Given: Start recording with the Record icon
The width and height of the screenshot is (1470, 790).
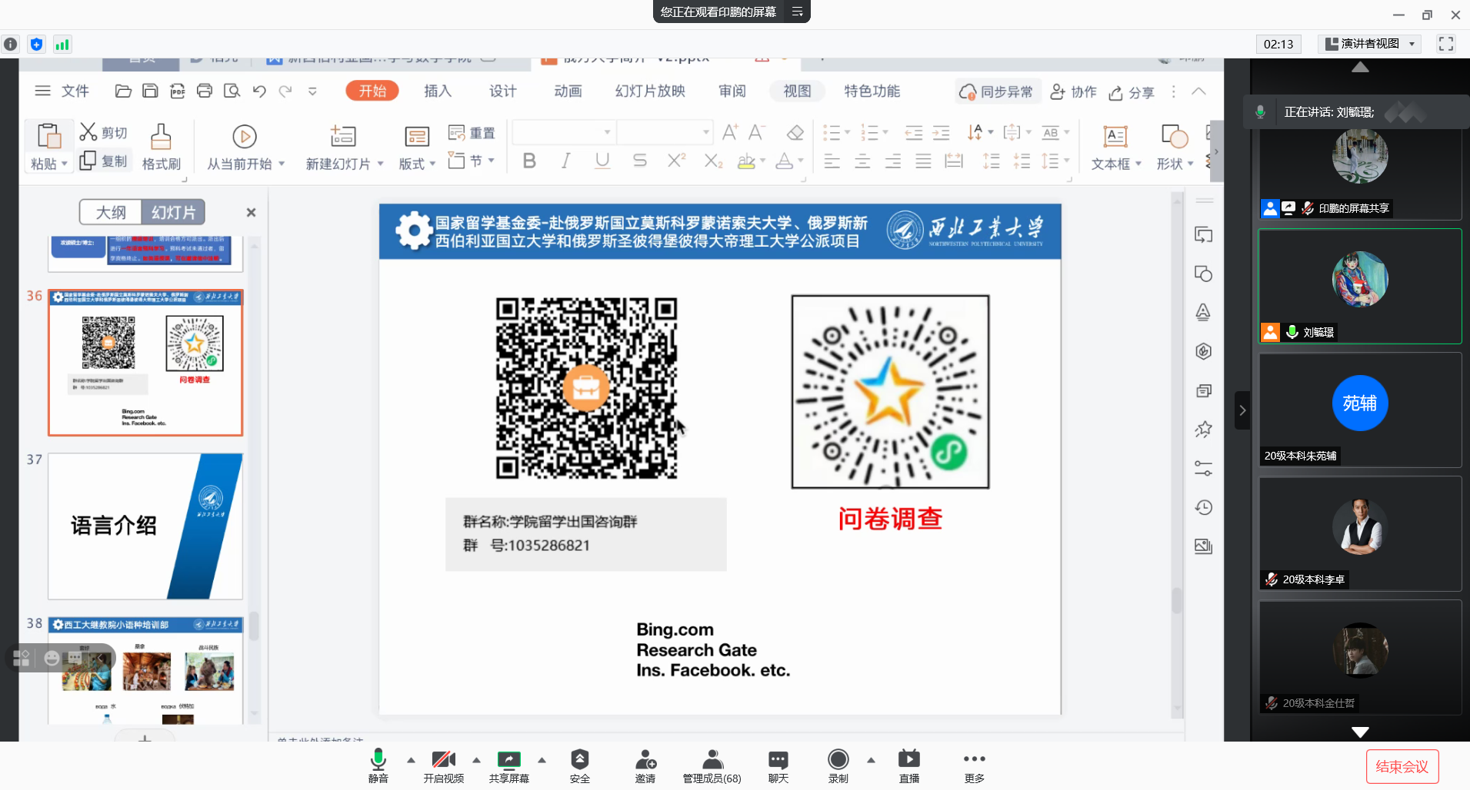Looking at the screenshot, I should (x=838, y=760).
